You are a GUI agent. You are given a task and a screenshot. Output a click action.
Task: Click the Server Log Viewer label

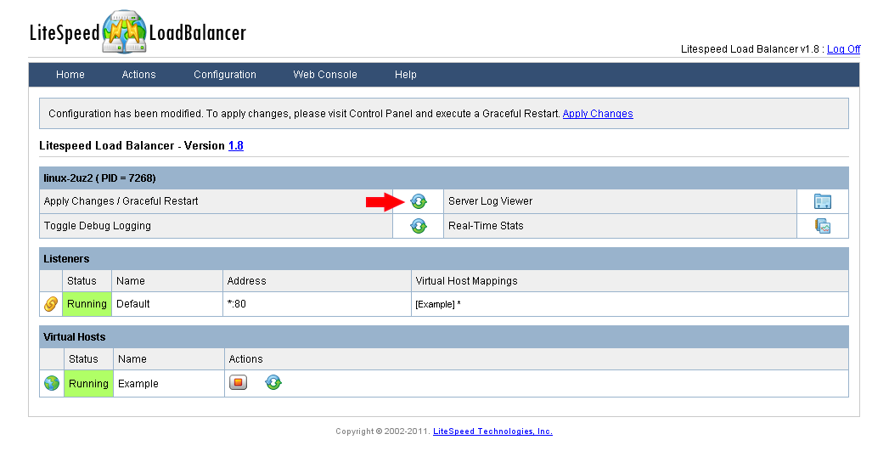tap(491, 200)
